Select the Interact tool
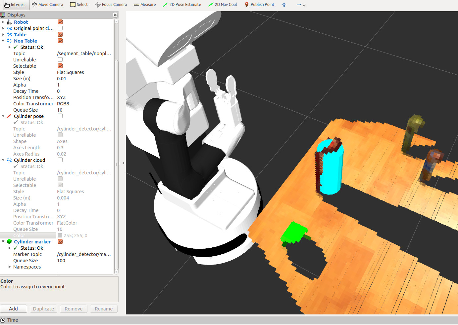 tap(15, 5)
